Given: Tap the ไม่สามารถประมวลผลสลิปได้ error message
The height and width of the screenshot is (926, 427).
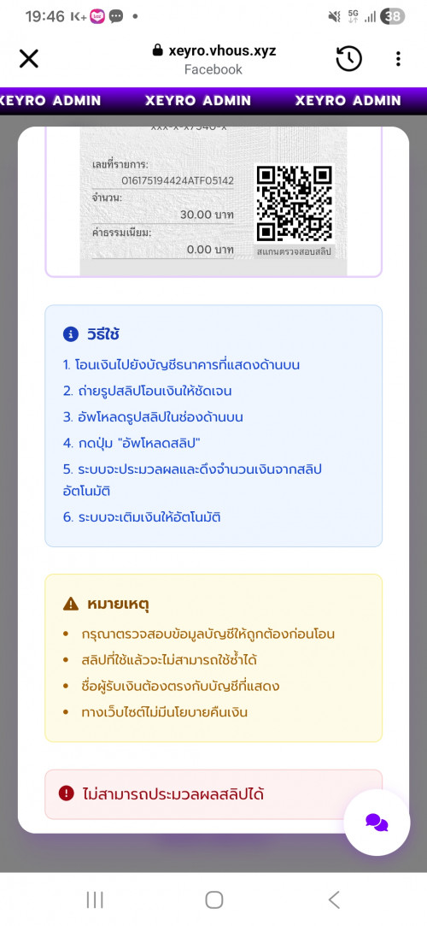Looking at the screenshot, I should point(173,793).
